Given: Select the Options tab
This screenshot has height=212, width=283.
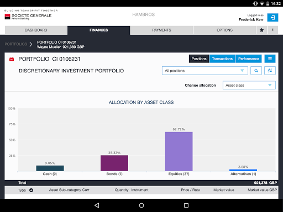Looking at the screenshot, I should (224, 30).
